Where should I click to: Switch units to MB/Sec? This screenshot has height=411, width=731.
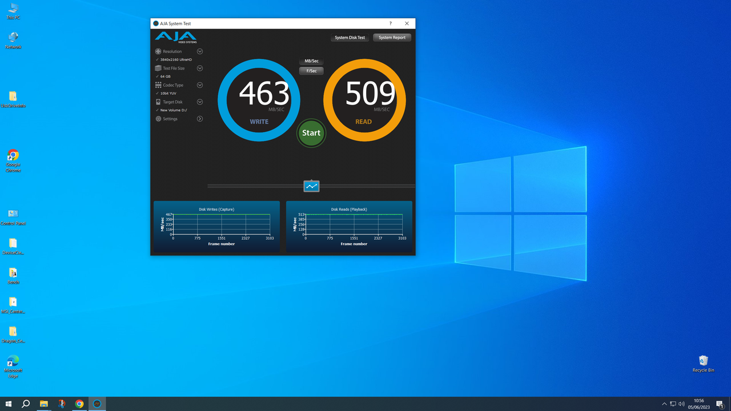311,61
